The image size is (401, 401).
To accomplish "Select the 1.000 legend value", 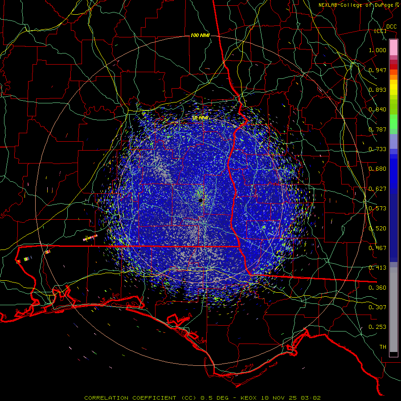I will [377, 50].
